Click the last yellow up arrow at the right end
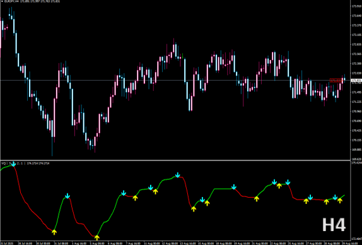 (x=339, y=200)
